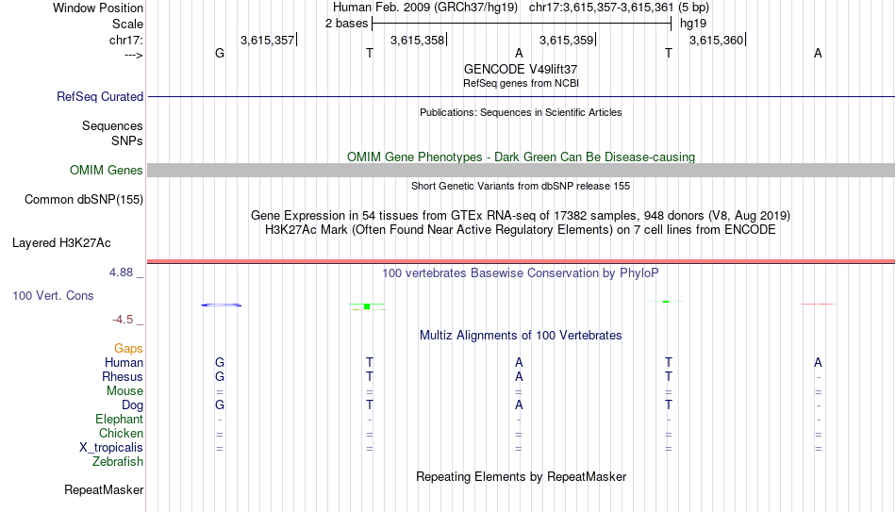896x512 pixels.
Task: Click the hg19 label beside scale bar
Action: pos(693,24)
